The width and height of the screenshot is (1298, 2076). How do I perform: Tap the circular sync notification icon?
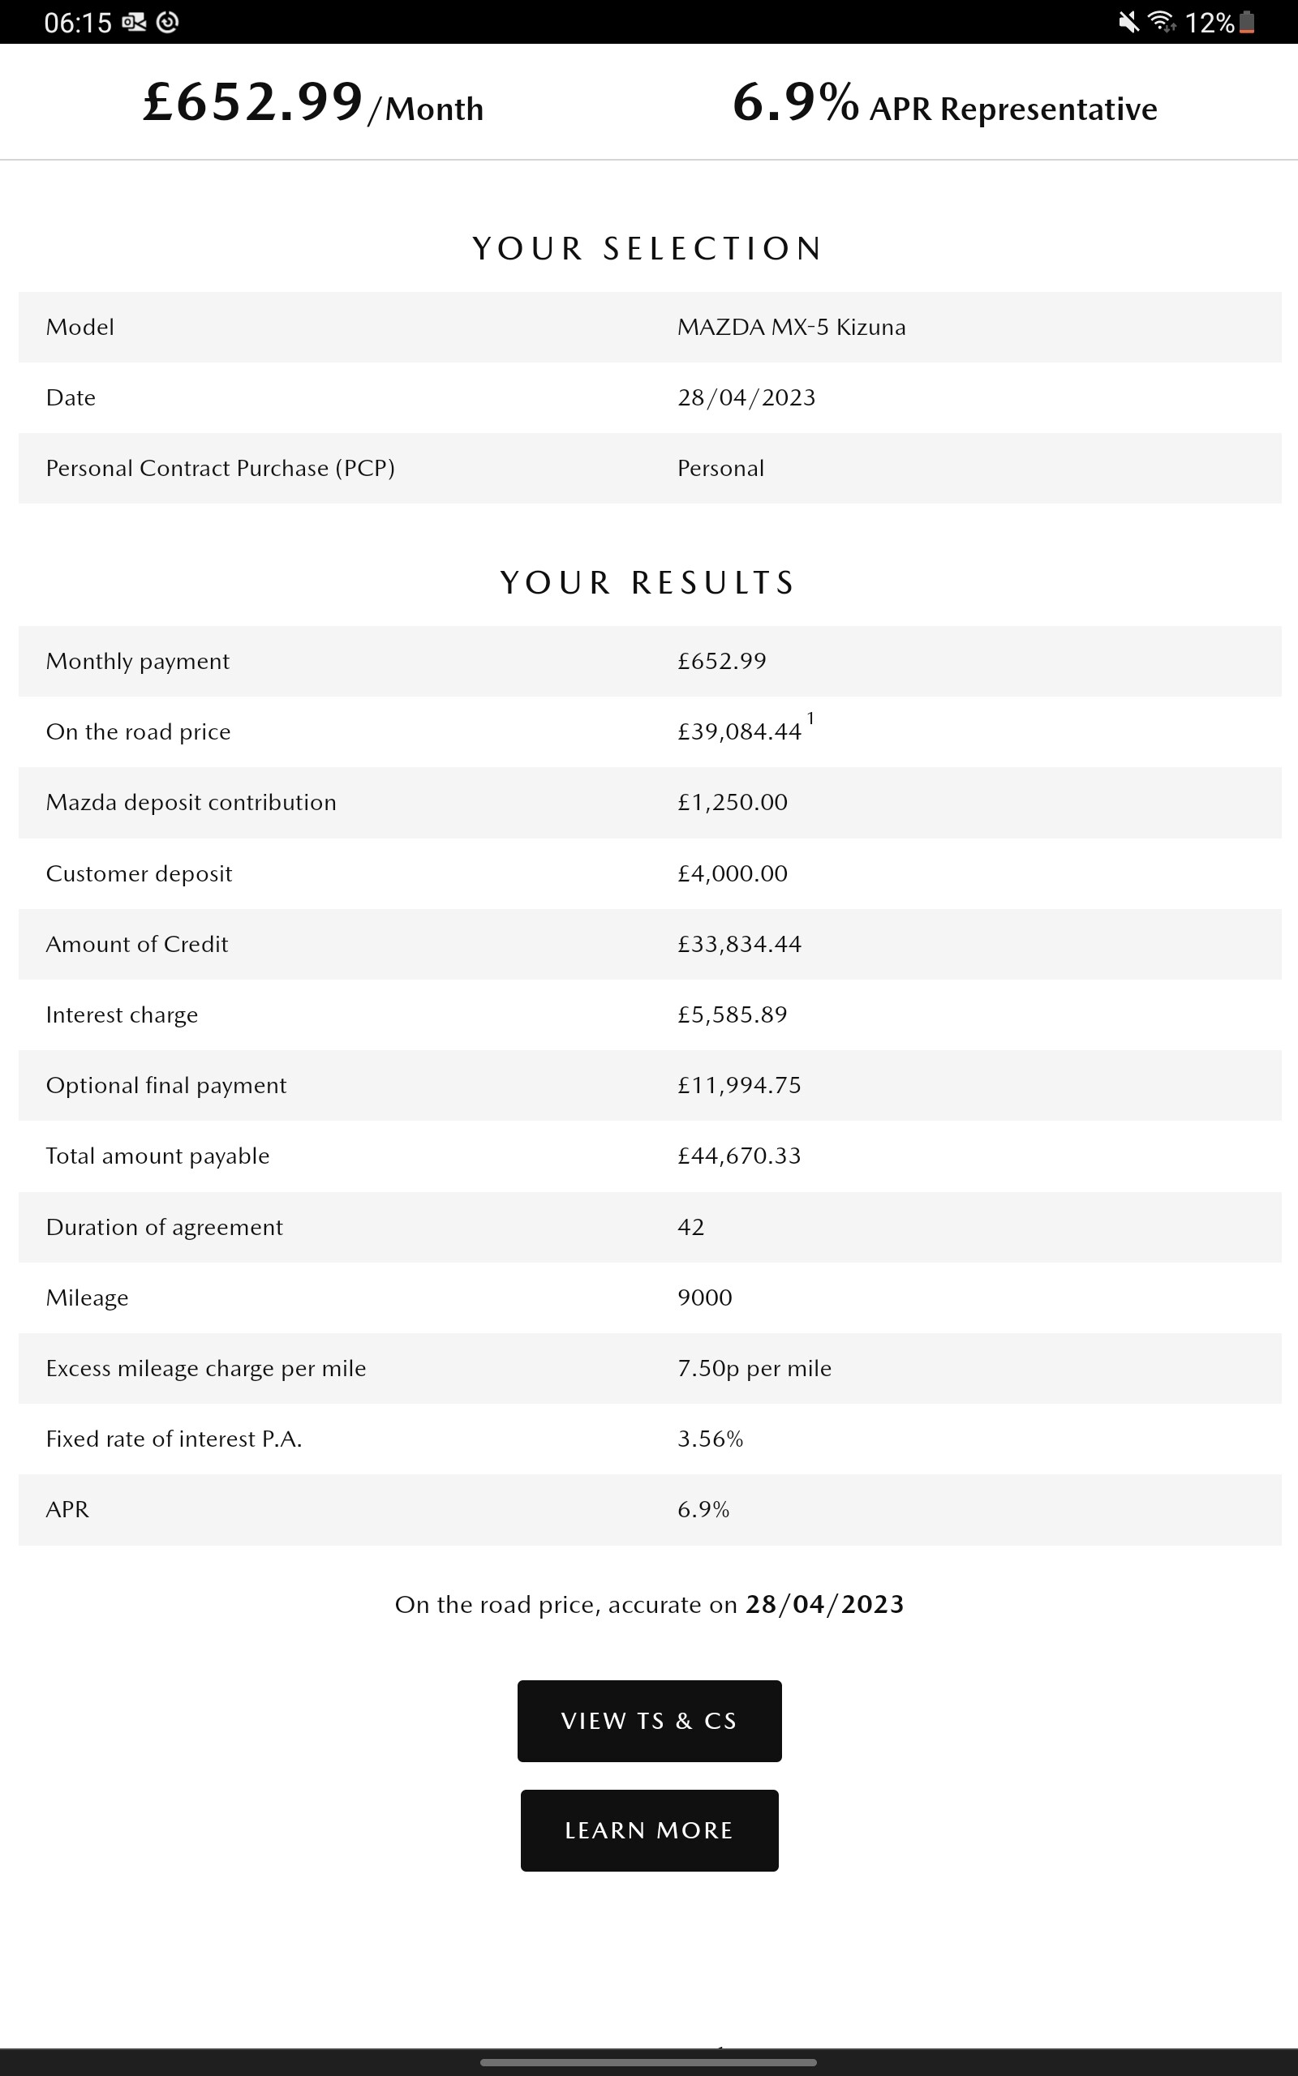(x=168, y=23)
